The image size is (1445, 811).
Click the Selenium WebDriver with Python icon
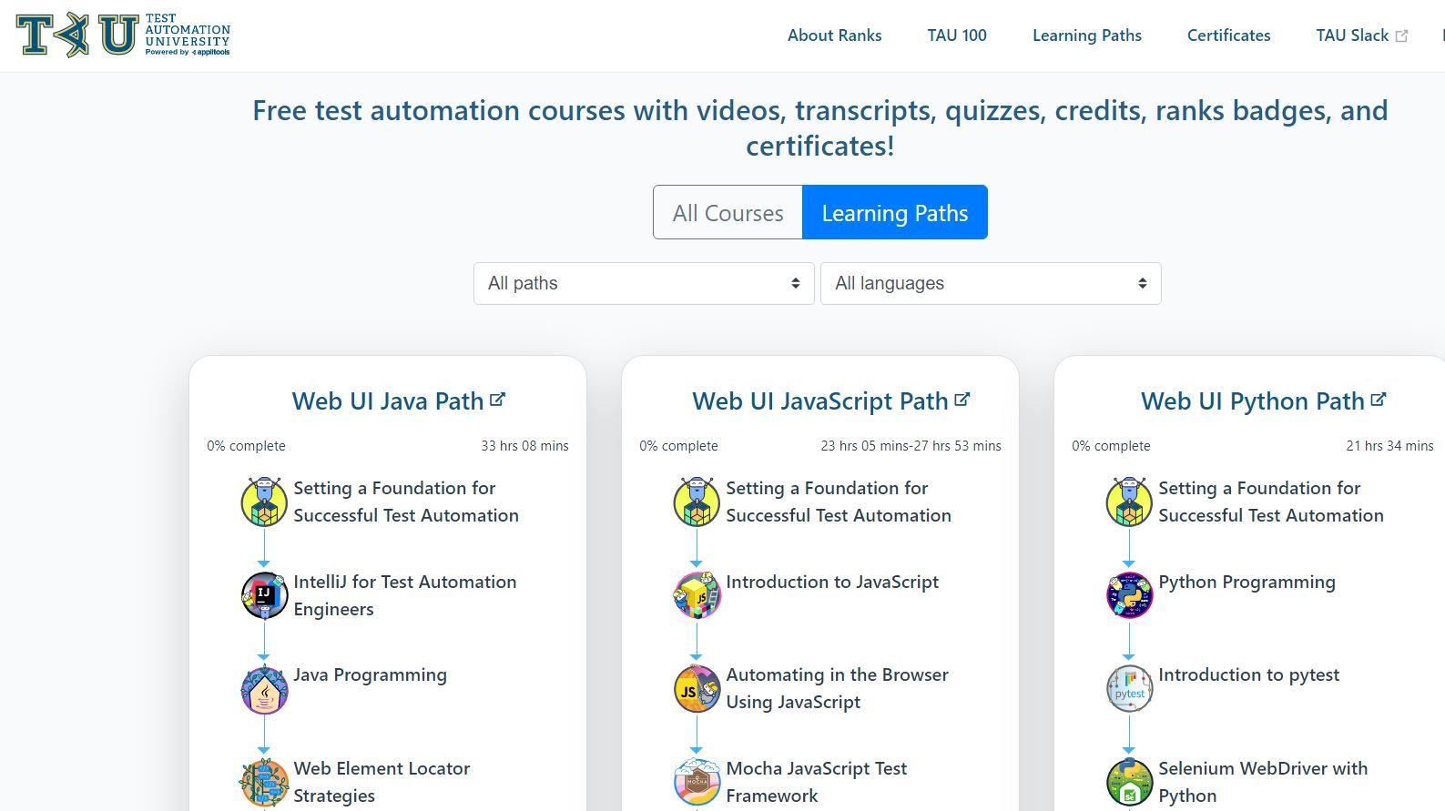(x=1129, y=783)
